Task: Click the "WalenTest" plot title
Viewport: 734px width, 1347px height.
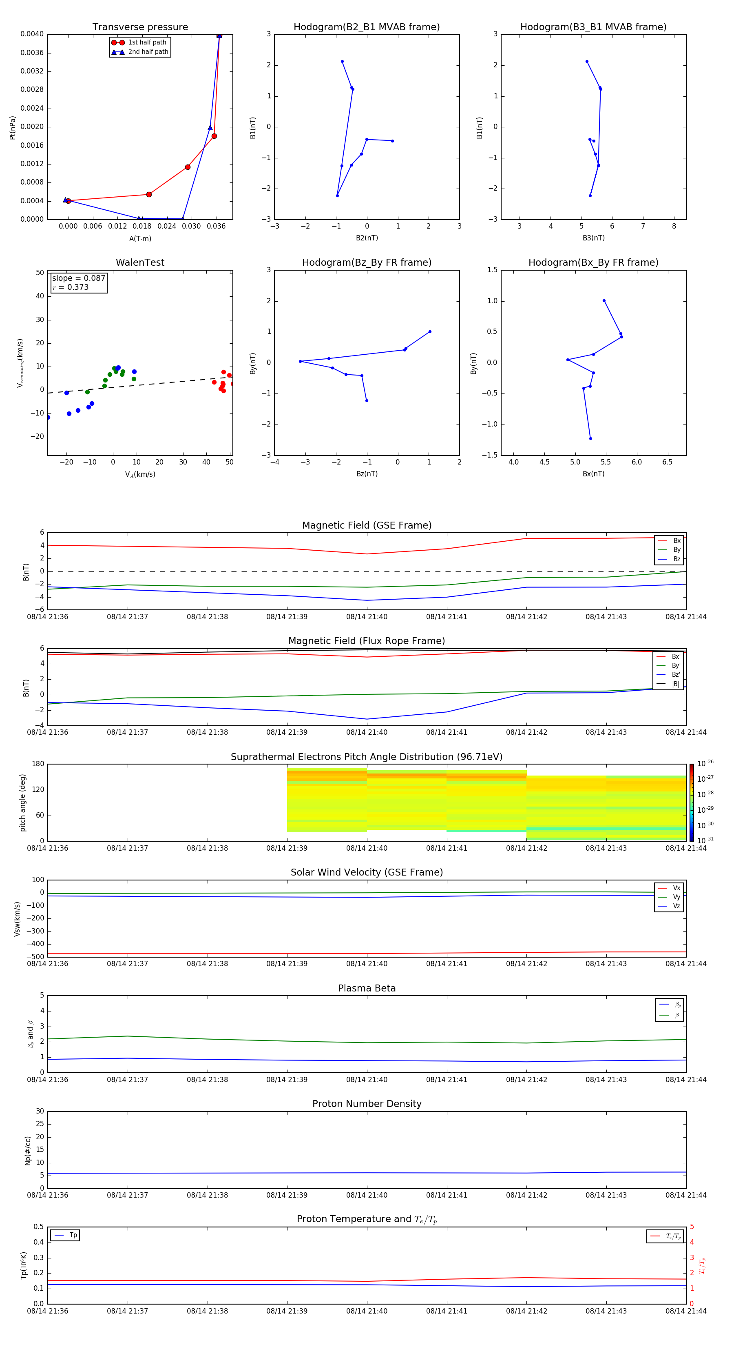Action: tap(140, 262)
